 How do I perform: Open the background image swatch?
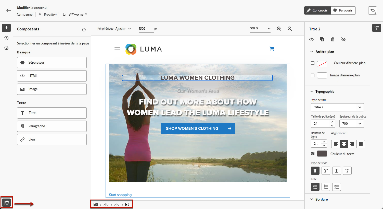[322, 75]
